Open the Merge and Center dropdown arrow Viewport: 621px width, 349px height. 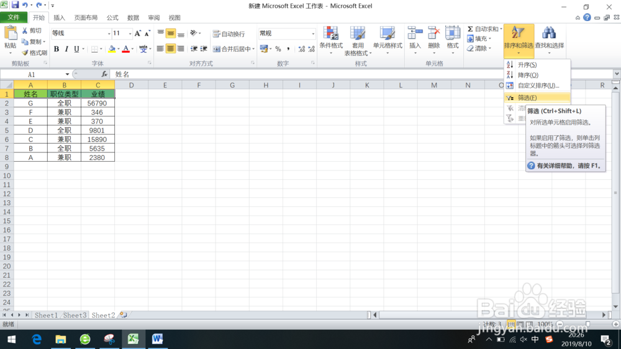click(x=253, y=49)
